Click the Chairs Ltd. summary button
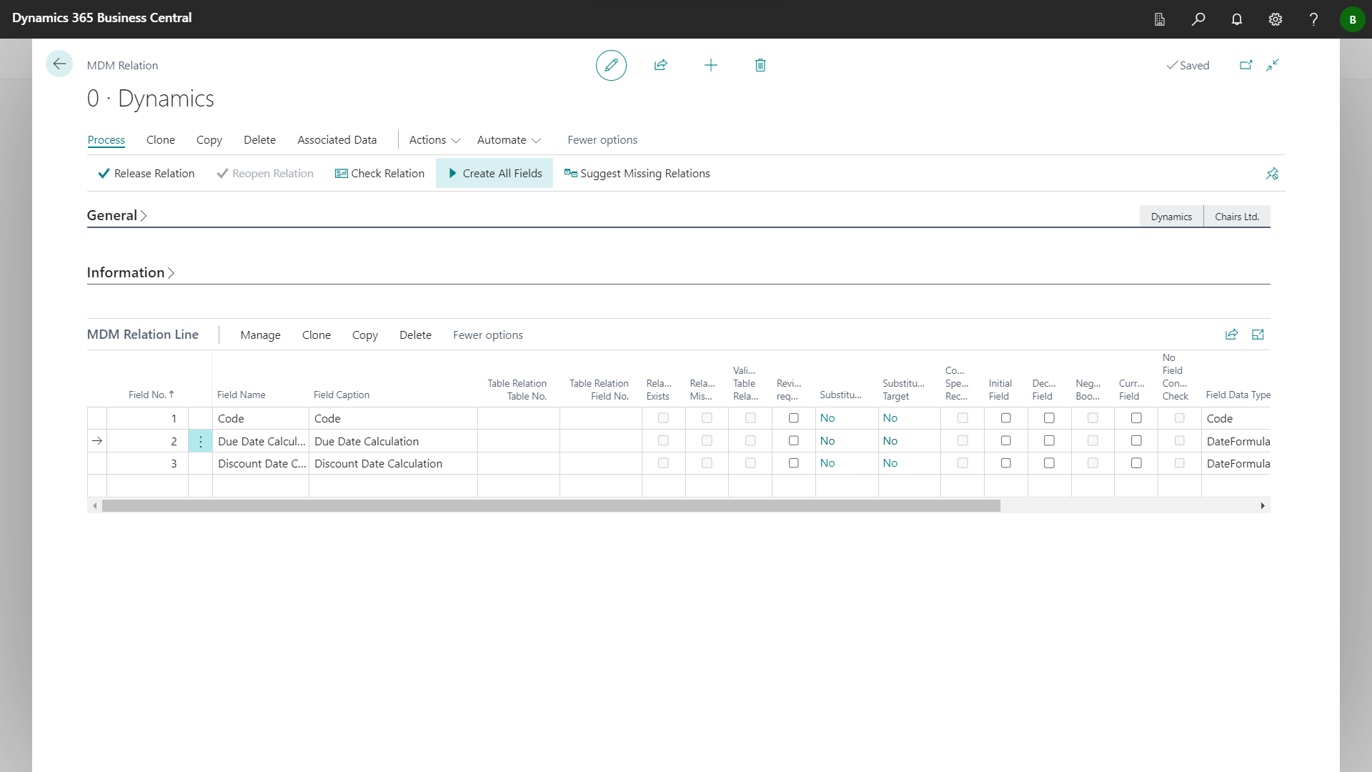1372x772 pixels. 1237,217
